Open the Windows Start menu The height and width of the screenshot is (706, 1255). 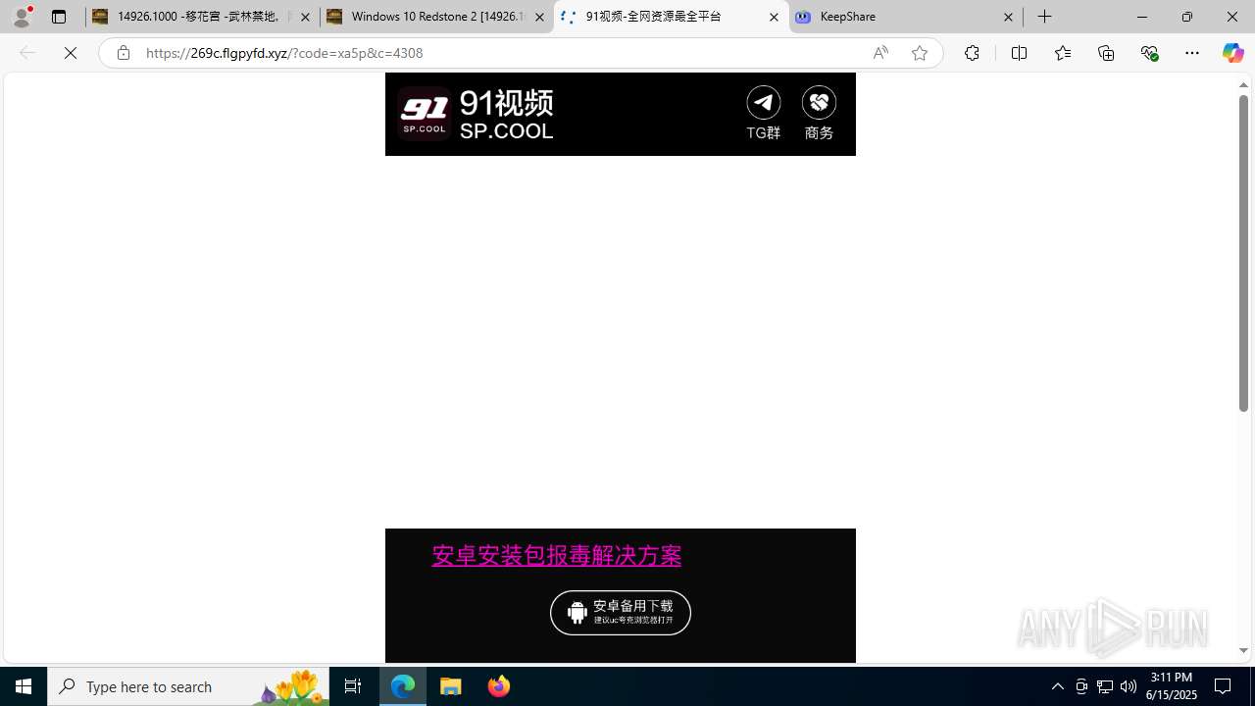point(24,686)
